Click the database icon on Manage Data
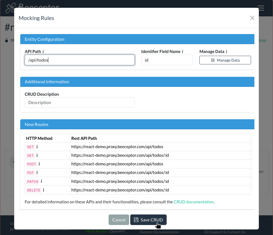Viewport: 273px width, 235px height. pyautogui.click(x=213, y=60)
